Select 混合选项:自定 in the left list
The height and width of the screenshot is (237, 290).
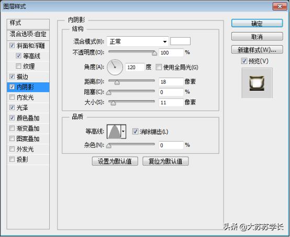tap(28, 34)
